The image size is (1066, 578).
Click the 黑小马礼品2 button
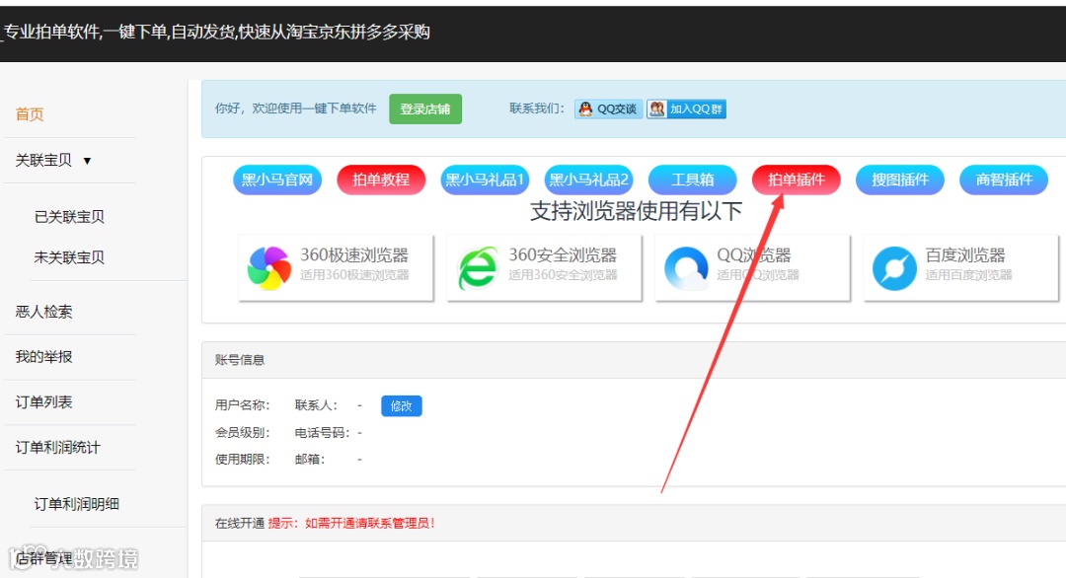coord(588,180)
